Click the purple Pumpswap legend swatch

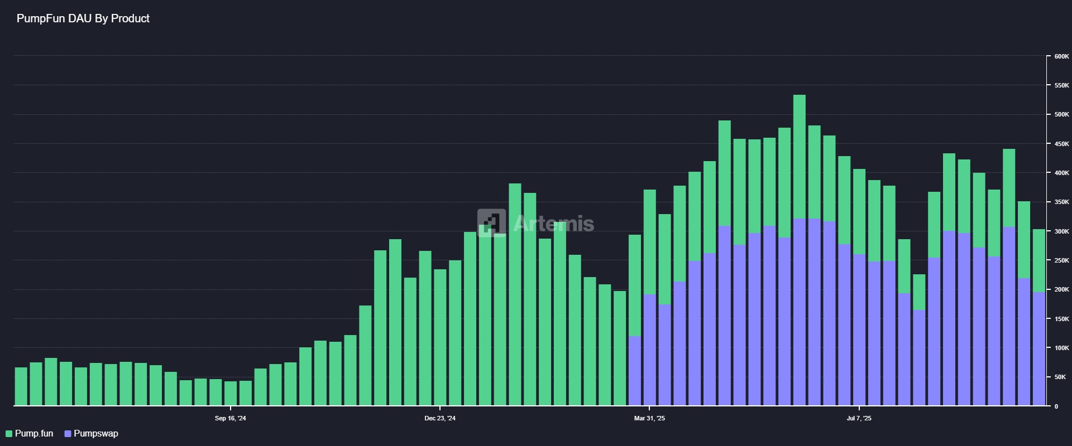(x=68, y=434)
